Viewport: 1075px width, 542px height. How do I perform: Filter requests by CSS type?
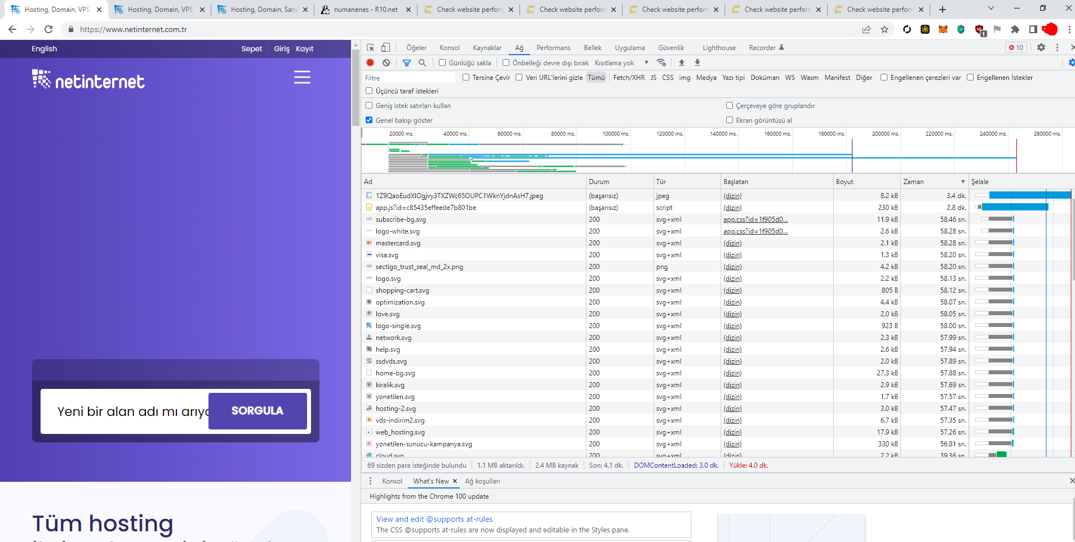tap(668, 78)
